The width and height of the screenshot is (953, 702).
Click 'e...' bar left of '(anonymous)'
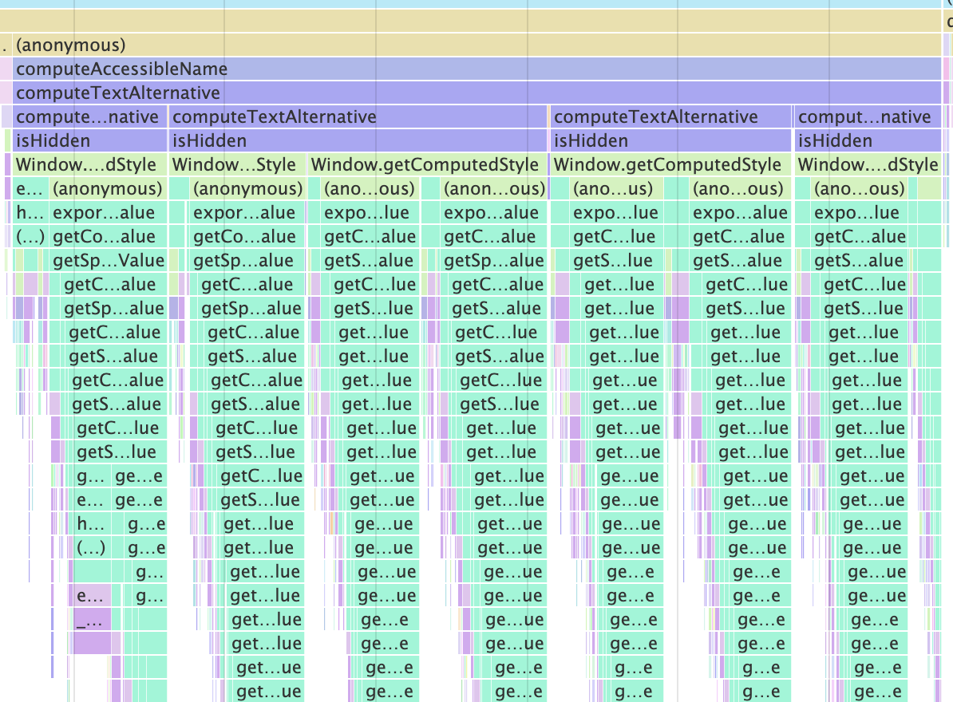pyautogui.click(x=30, y=189)
